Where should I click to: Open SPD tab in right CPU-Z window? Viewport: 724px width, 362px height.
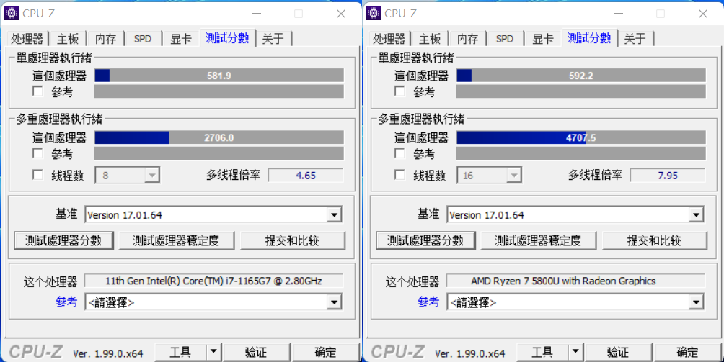pos(505,39)
